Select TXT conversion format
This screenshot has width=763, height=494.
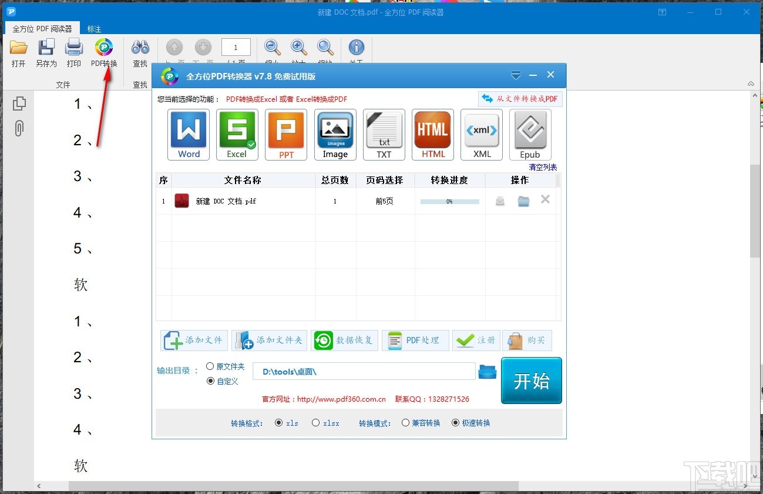(384, 135)
